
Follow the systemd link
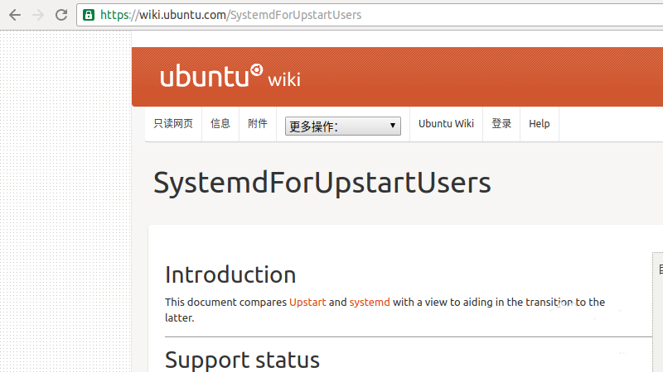coord(370,303)
